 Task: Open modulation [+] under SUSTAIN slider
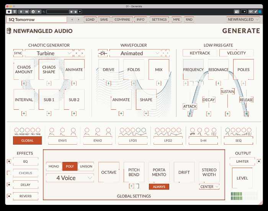coord(227,114)
